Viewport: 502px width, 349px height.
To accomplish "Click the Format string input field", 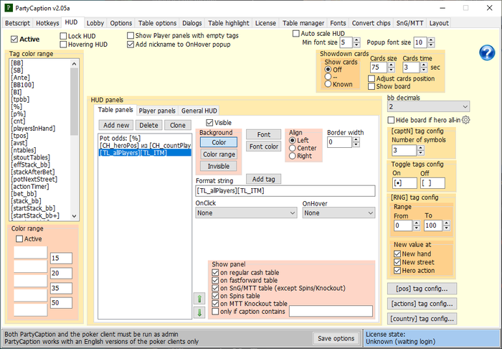I will click(x=284, y=191).
